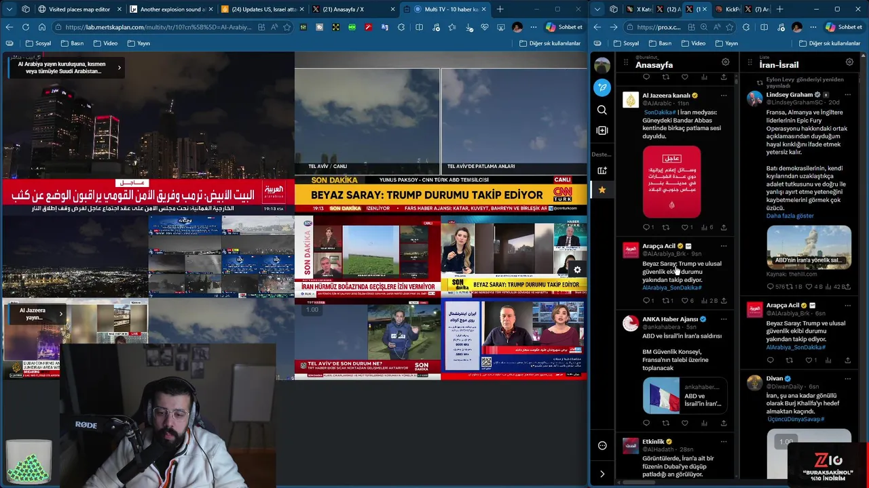
Task: Grab the Anasayfa column drag handle
Action: (x=626, y=62)
